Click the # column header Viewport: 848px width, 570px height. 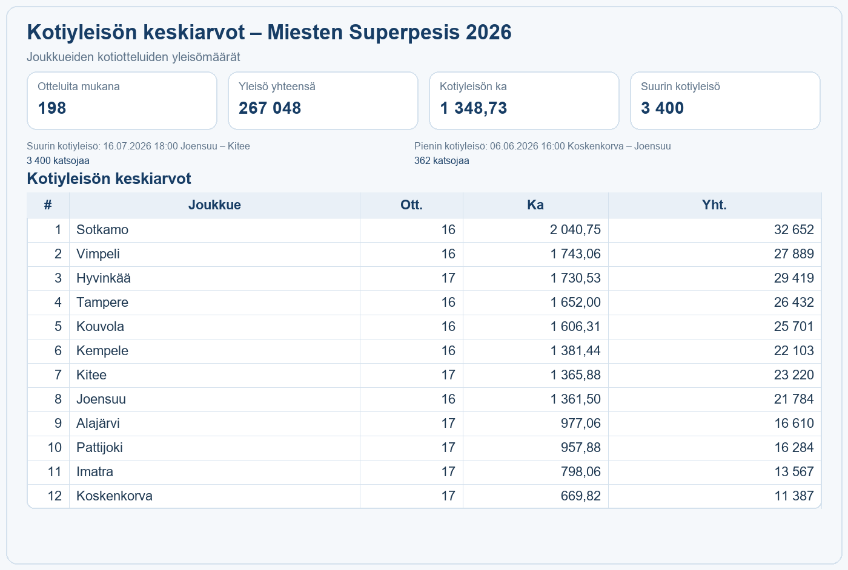tap(48, 205)
